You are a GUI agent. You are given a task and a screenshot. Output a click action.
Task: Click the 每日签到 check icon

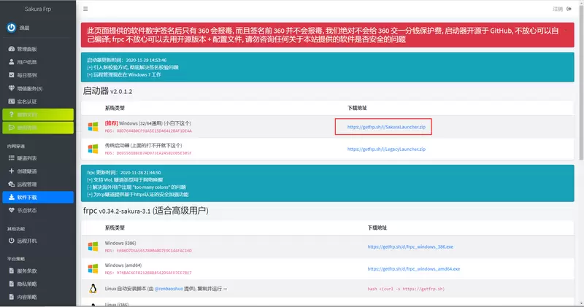point(12,75)
